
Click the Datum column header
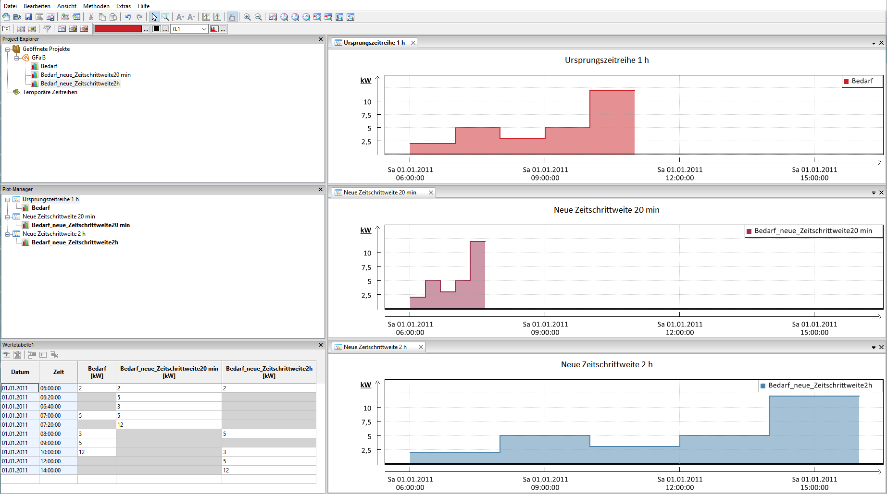point(20,372)
